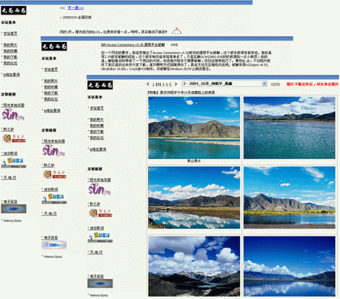Click the blue previous-page arrow in gallery pager
340x299 pixels.
click(148, 84)
